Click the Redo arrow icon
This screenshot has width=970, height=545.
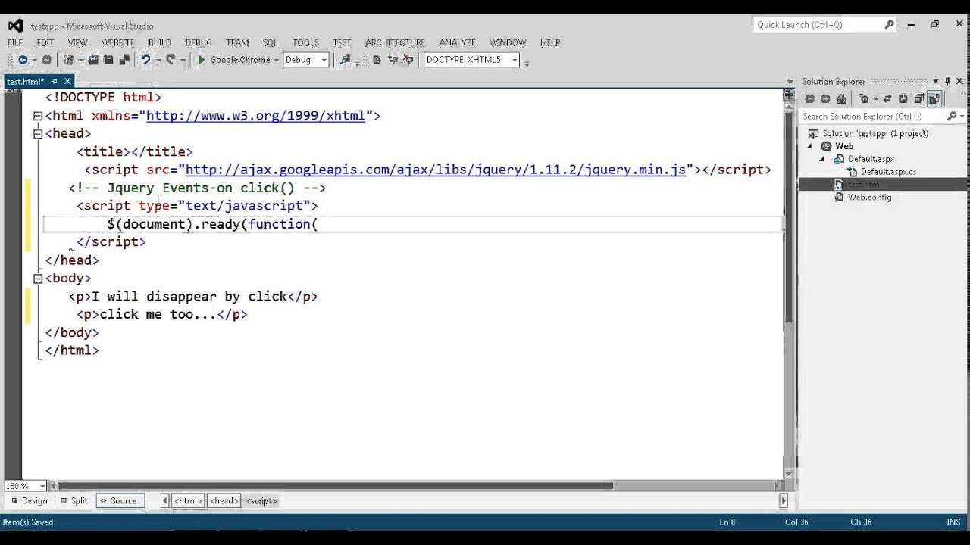171,59
